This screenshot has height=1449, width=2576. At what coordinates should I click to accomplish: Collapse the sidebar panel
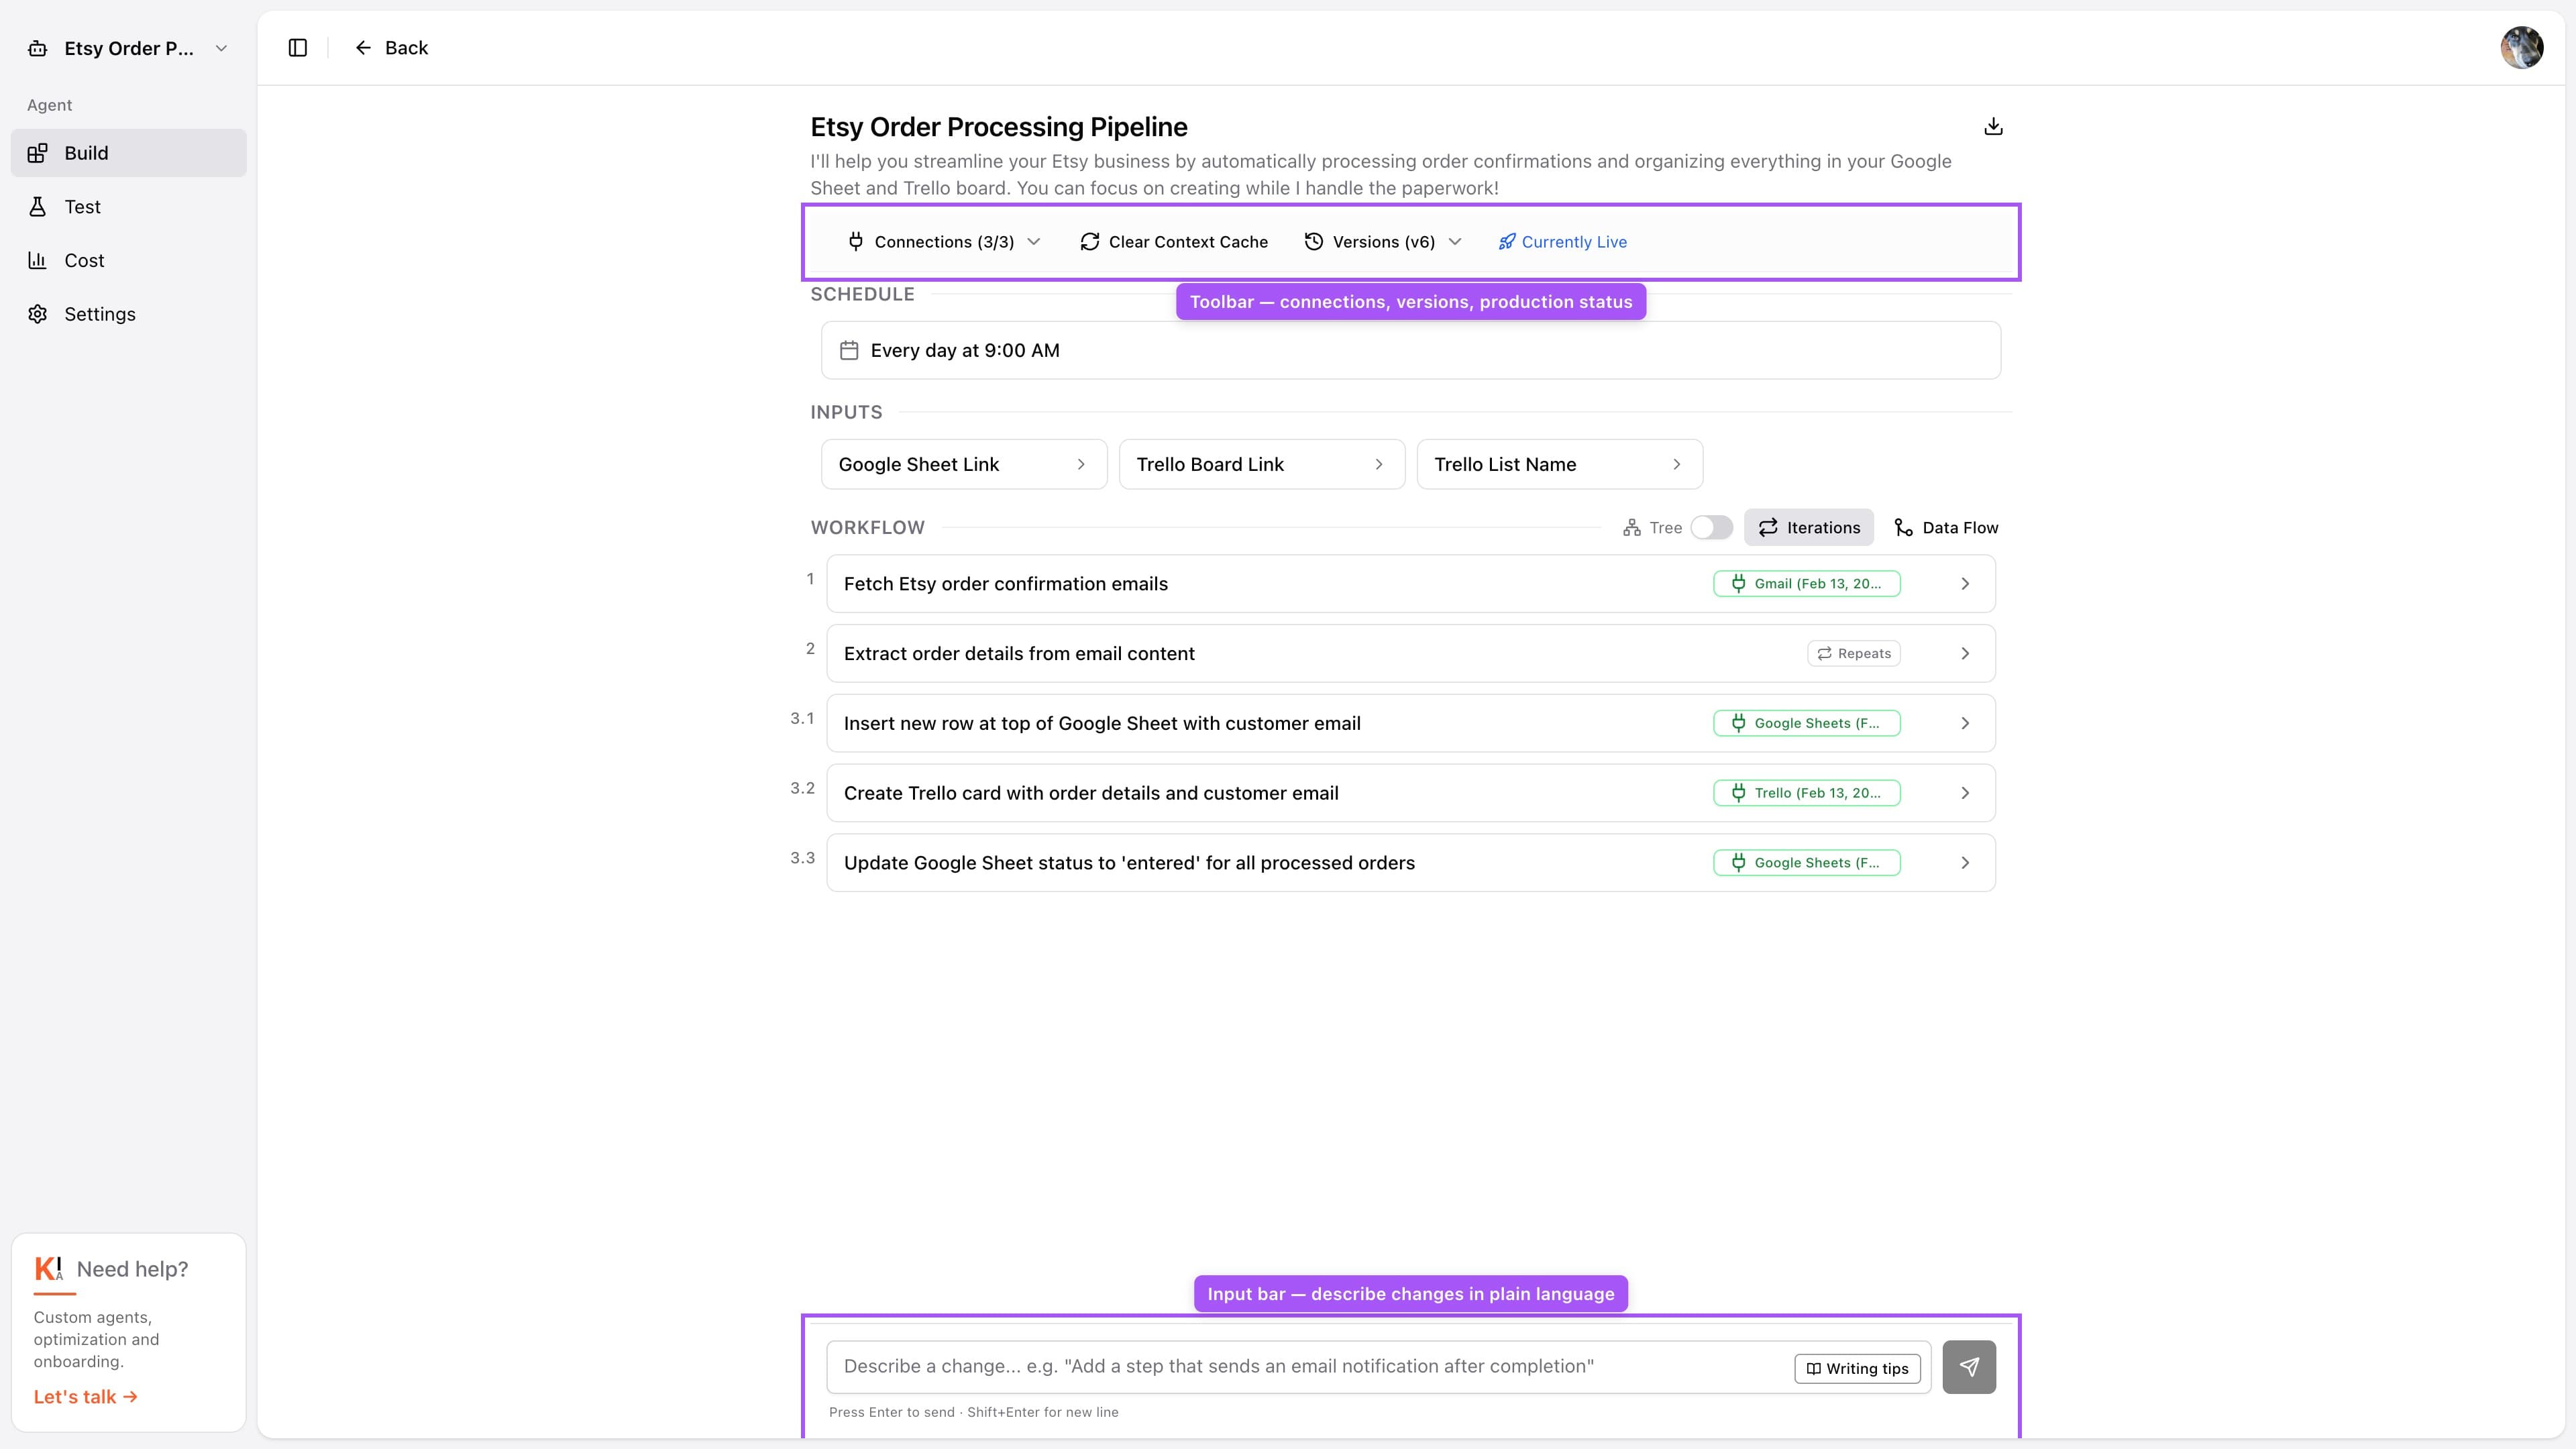297,47
